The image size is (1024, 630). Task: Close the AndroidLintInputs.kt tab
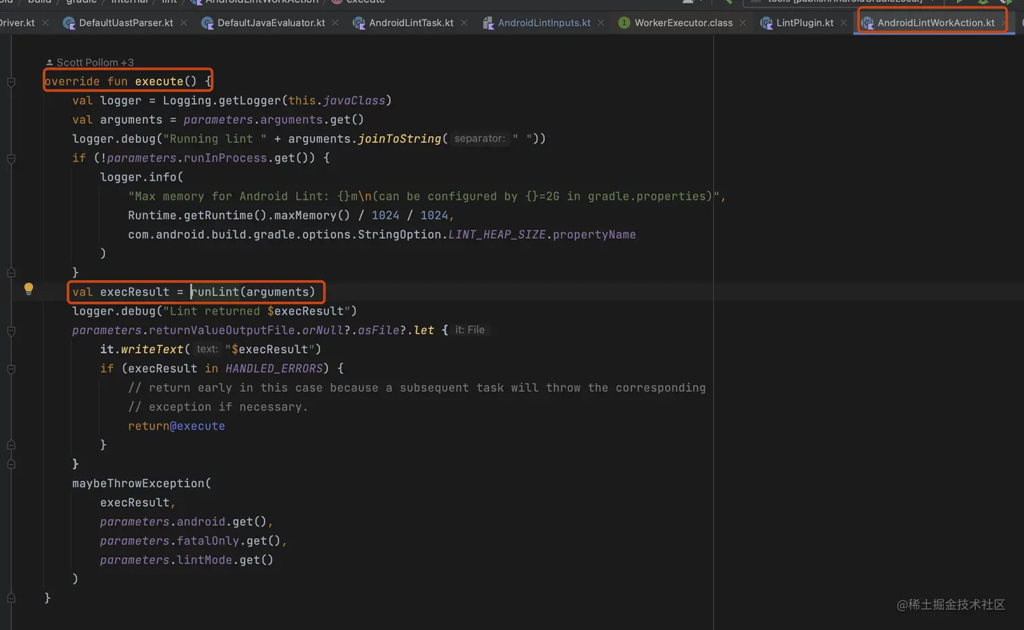pos(601,23)
